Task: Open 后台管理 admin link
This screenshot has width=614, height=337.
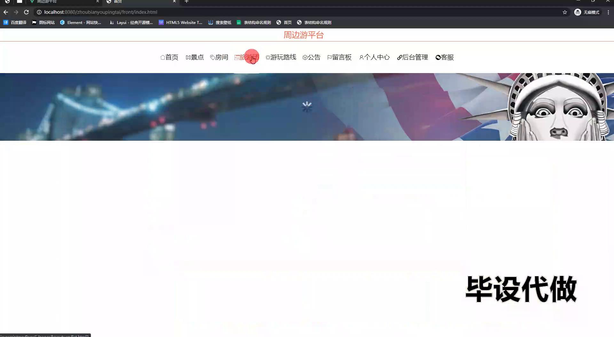Action: click(x=413, y=57)
